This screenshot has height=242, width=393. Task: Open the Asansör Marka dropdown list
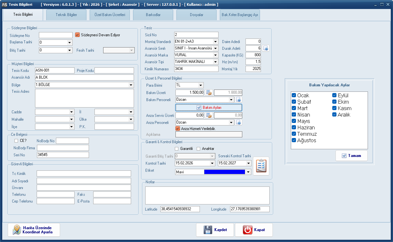[215, 55]
